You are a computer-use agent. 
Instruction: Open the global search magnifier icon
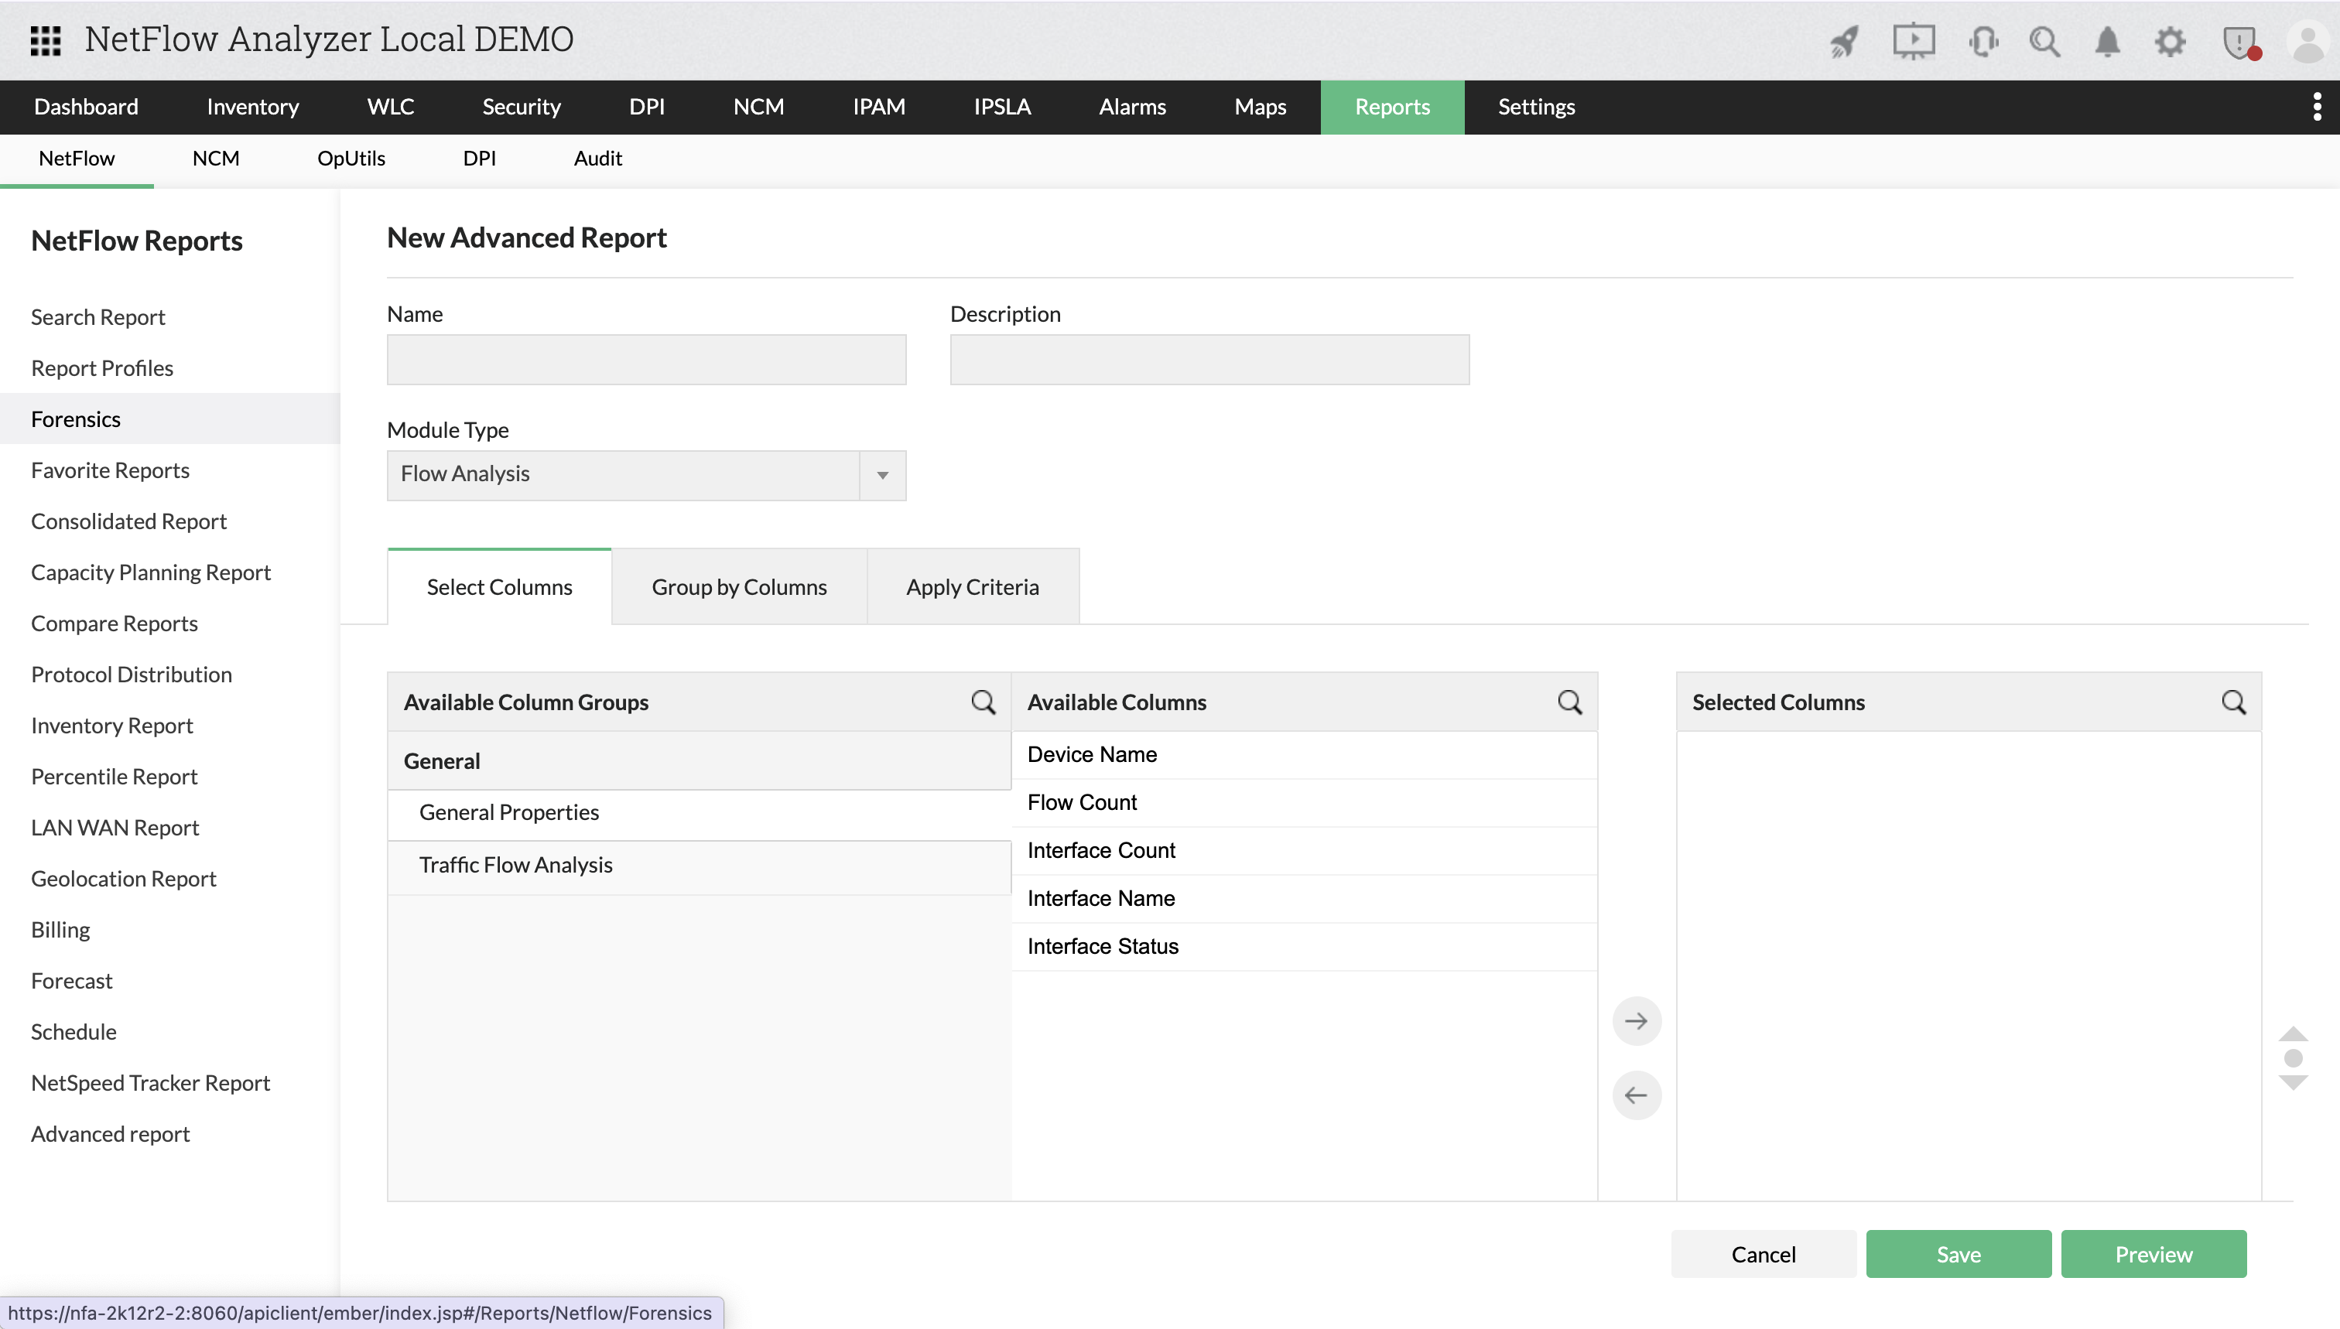tap(2045, 41)
